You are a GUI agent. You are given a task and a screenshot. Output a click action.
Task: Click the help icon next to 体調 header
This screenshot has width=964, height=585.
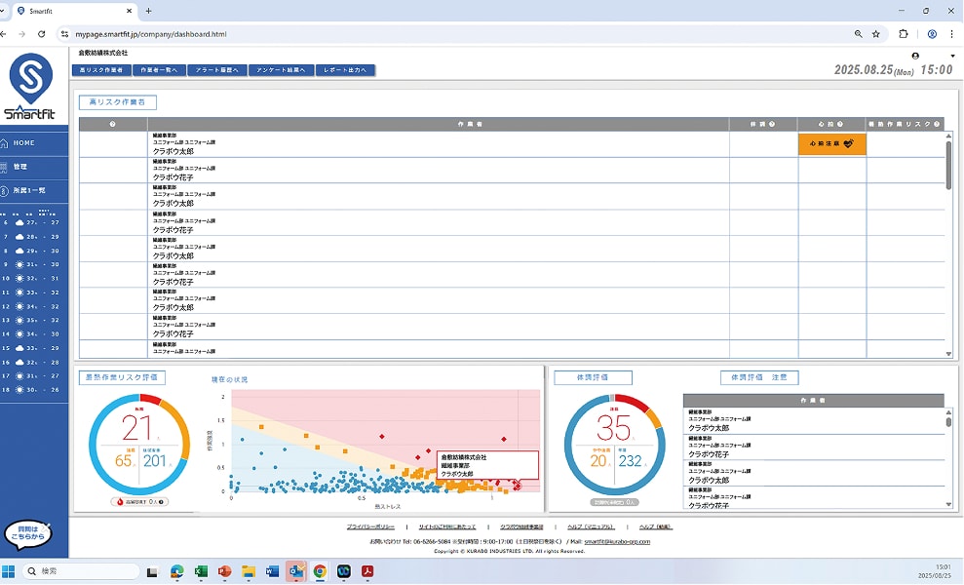772,124
